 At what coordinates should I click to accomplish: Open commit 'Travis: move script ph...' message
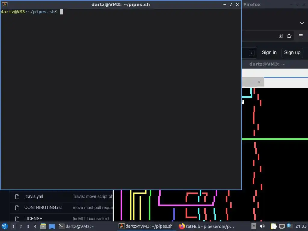coord(93,196)
